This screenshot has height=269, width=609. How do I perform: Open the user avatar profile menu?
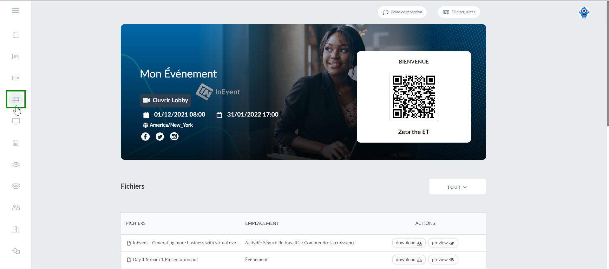click(584, 13)
